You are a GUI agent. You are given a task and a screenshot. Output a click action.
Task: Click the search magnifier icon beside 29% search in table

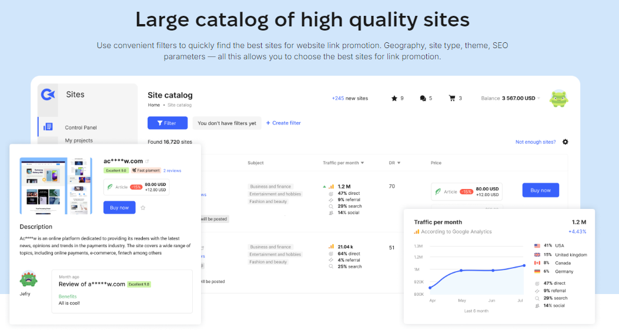point(331,206)
